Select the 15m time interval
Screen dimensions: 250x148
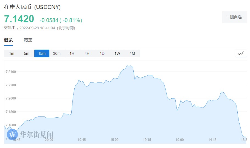pyautogui.click(x=42, y=53)
